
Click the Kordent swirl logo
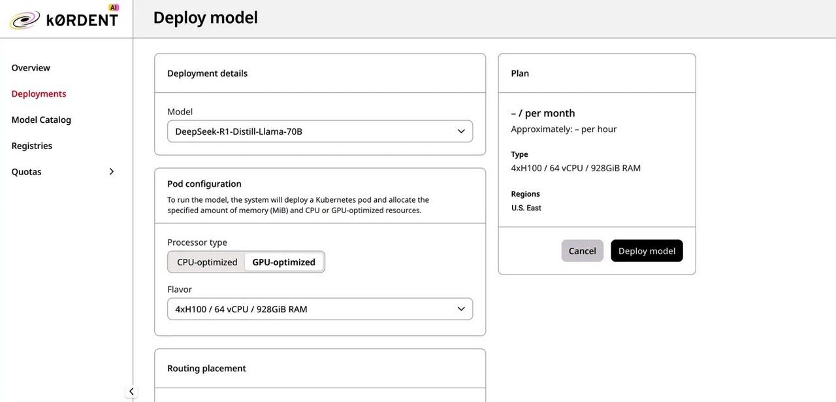[x=25, y=20]
